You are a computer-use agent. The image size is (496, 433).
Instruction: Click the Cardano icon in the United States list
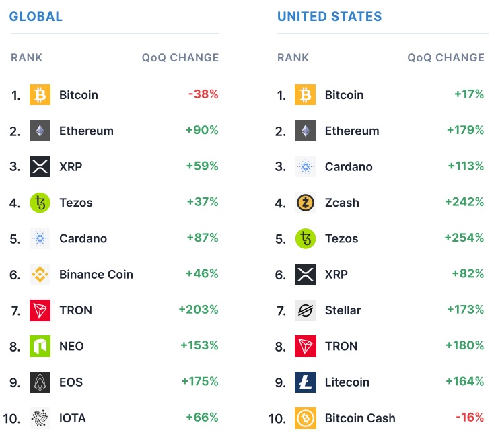[x=306, y=166]
